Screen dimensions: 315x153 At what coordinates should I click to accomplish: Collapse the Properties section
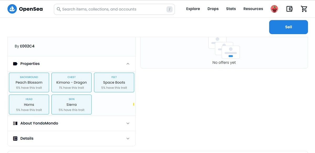click(x=128, y=64)
